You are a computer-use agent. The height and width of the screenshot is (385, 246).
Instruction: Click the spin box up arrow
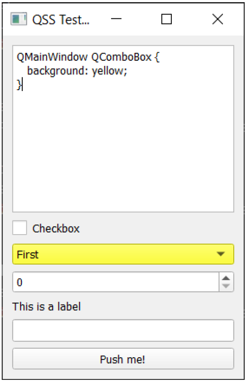click(x=226, y=278)
